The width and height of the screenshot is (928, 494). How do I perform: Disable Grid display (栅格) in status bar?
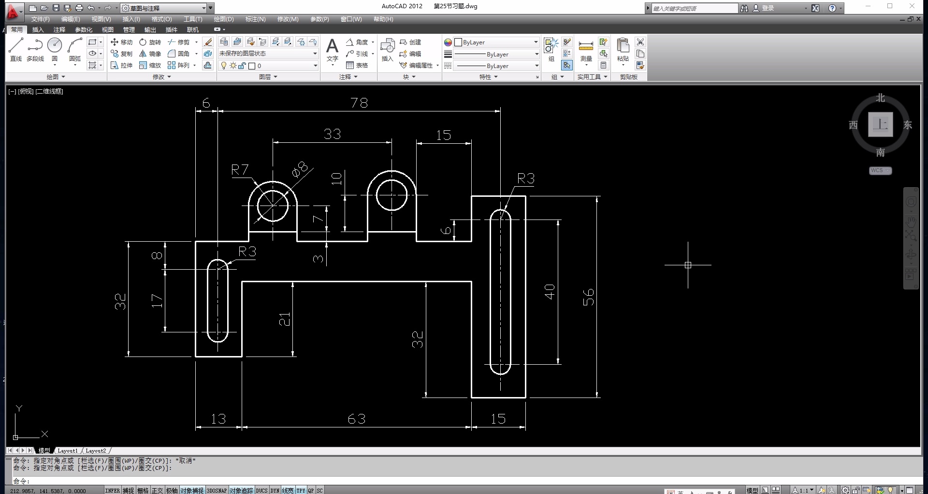(143, 490)
